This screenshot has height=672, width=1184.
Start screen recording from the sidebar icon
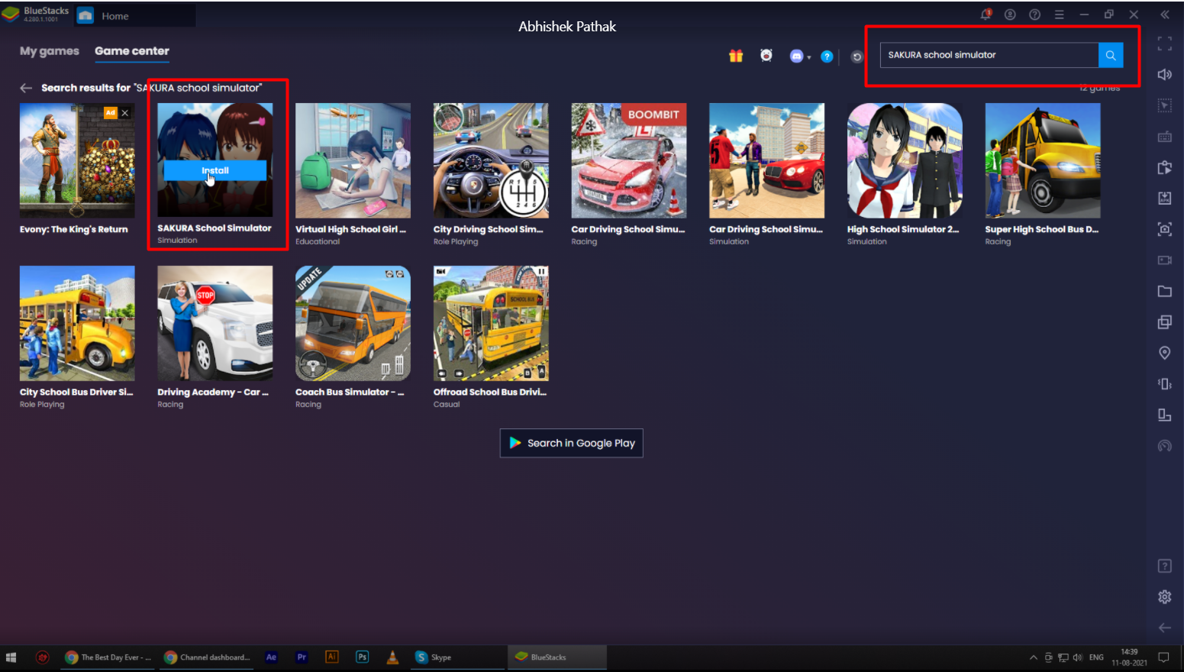point(1164,260)
